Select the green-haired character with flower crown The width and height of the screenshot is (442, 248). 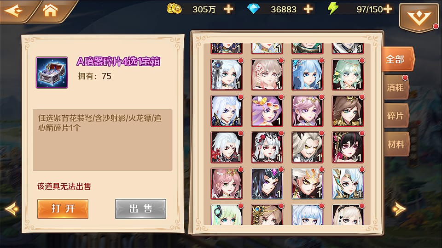click(x=348, y=74)
